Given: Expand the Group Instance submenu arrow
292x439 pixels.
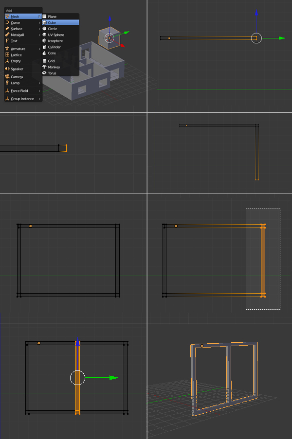Looking at the screenshot, I should (x=39, y=99).
